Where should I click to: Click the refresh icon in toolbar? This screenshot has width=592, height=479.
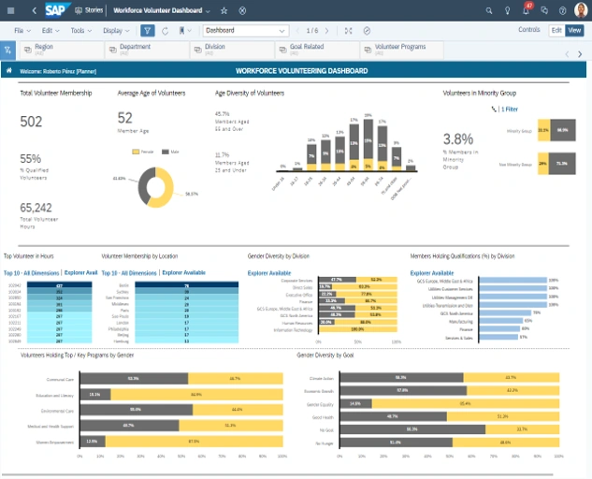tap(166, 30)
